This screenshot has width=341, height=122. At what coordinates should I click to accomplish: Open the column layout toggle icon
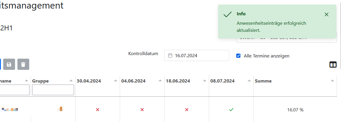(333, 65)
